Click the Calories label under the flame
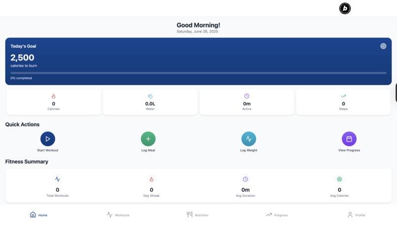Screen dimensions: 397x225 53,109
